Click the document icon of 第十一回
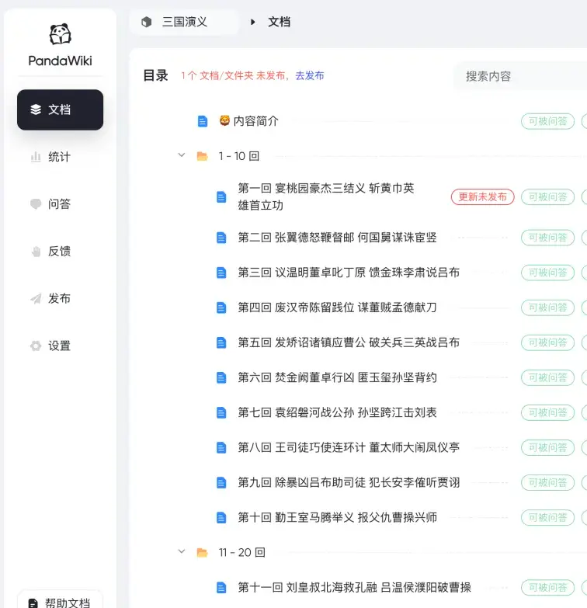 click(221, 588)
